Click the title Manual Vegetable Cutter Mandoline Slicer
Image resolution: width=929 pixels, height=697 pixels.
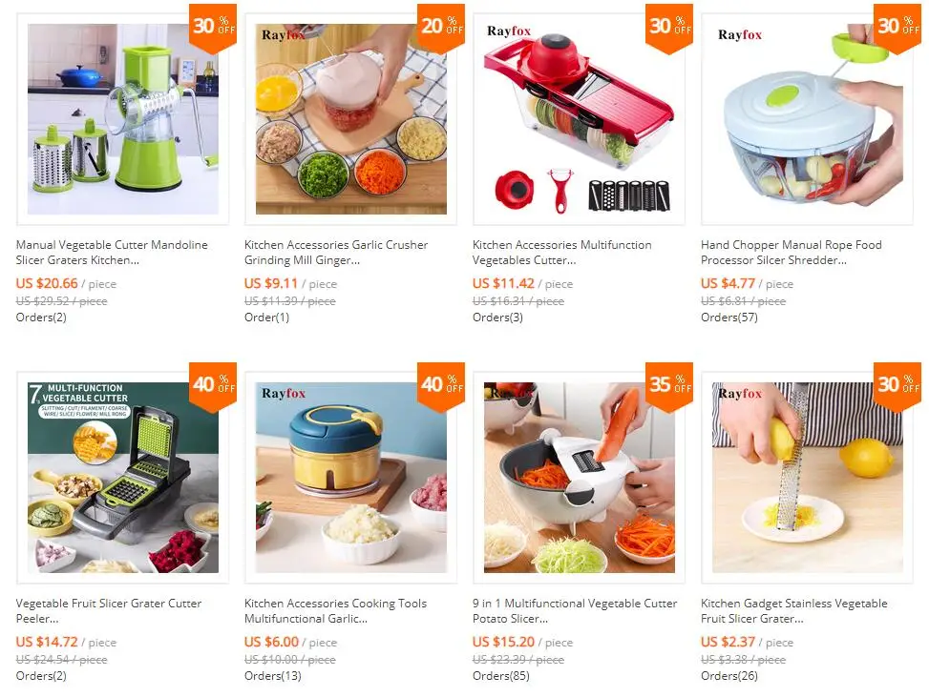[112, 252]
